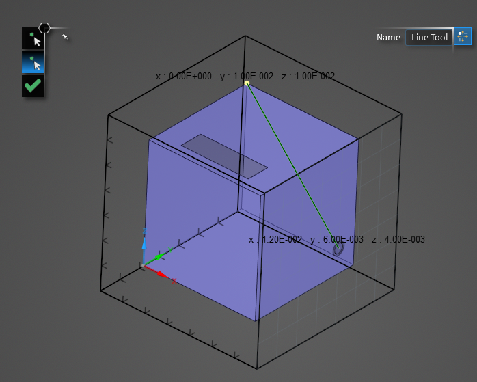Click the pin icon near the toolbar
Image resolution: width=477 pixels, height=382 pixels.
tap(65, 37)
